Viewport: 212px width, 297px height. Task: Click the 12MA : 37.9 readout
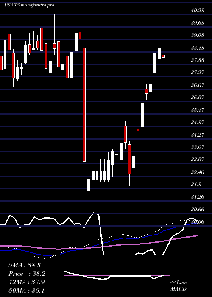tap(27, 282)
